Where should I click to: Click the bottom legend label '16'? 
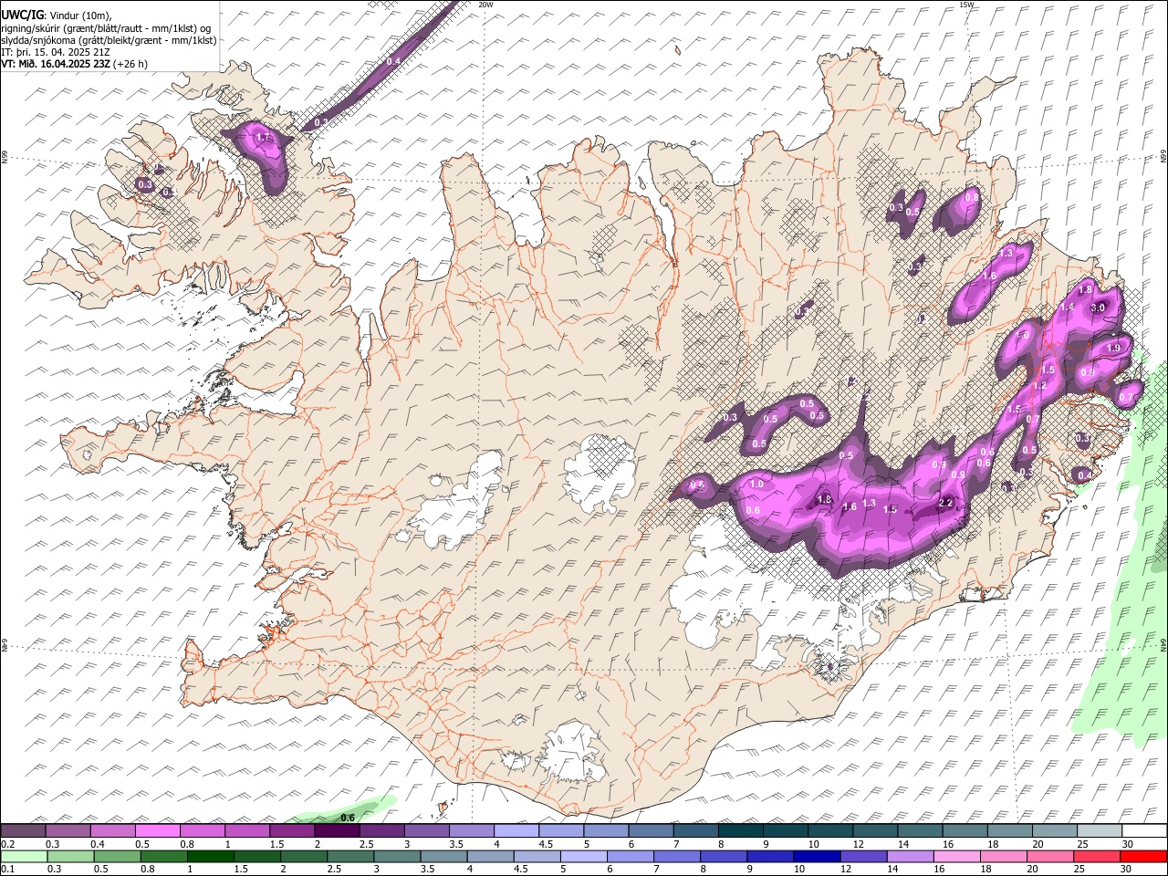tap(939, 869)
